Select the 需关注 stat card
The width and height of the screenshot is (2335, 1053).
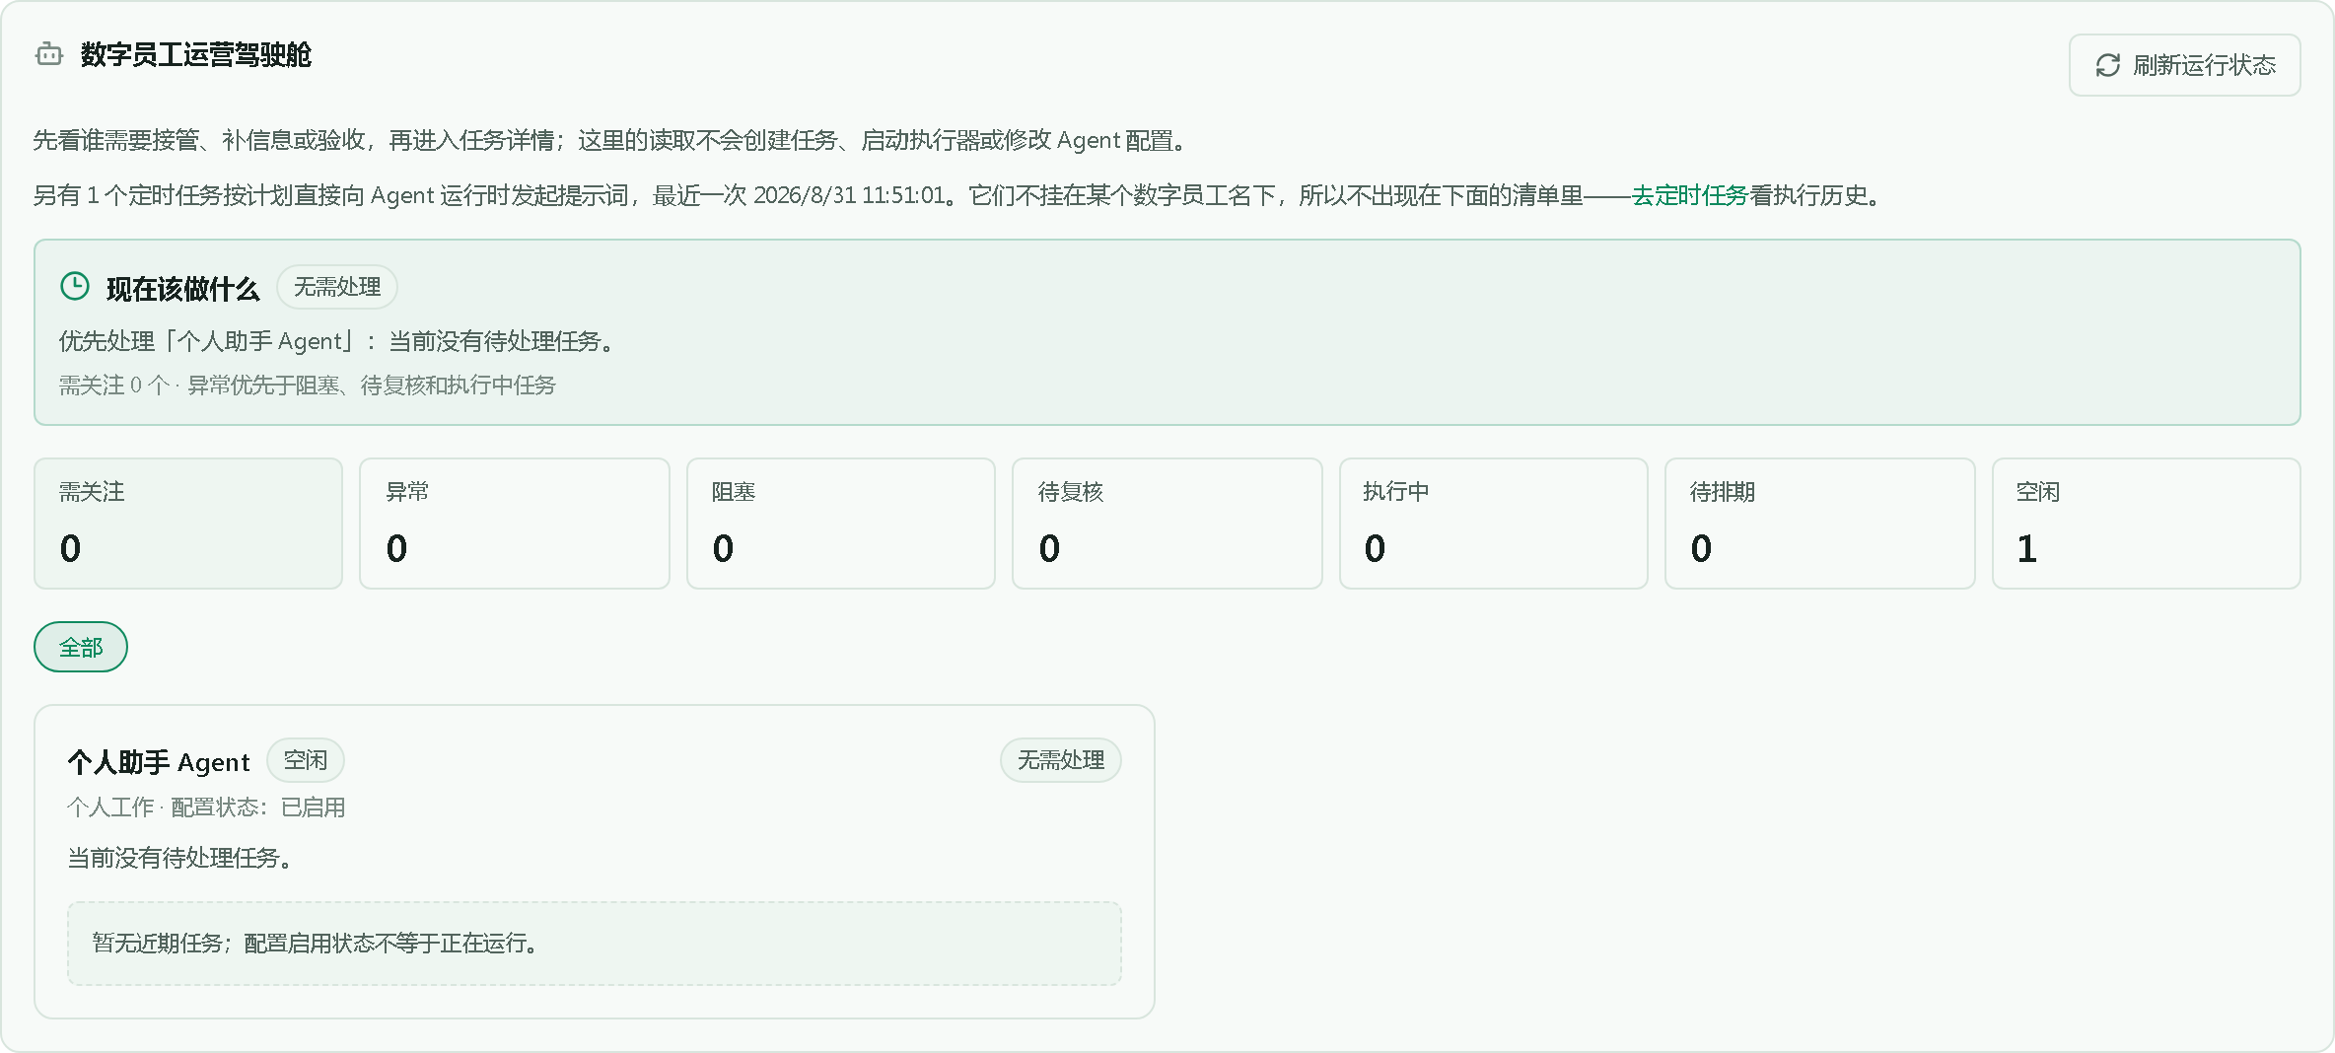click(x=188, y=524)
